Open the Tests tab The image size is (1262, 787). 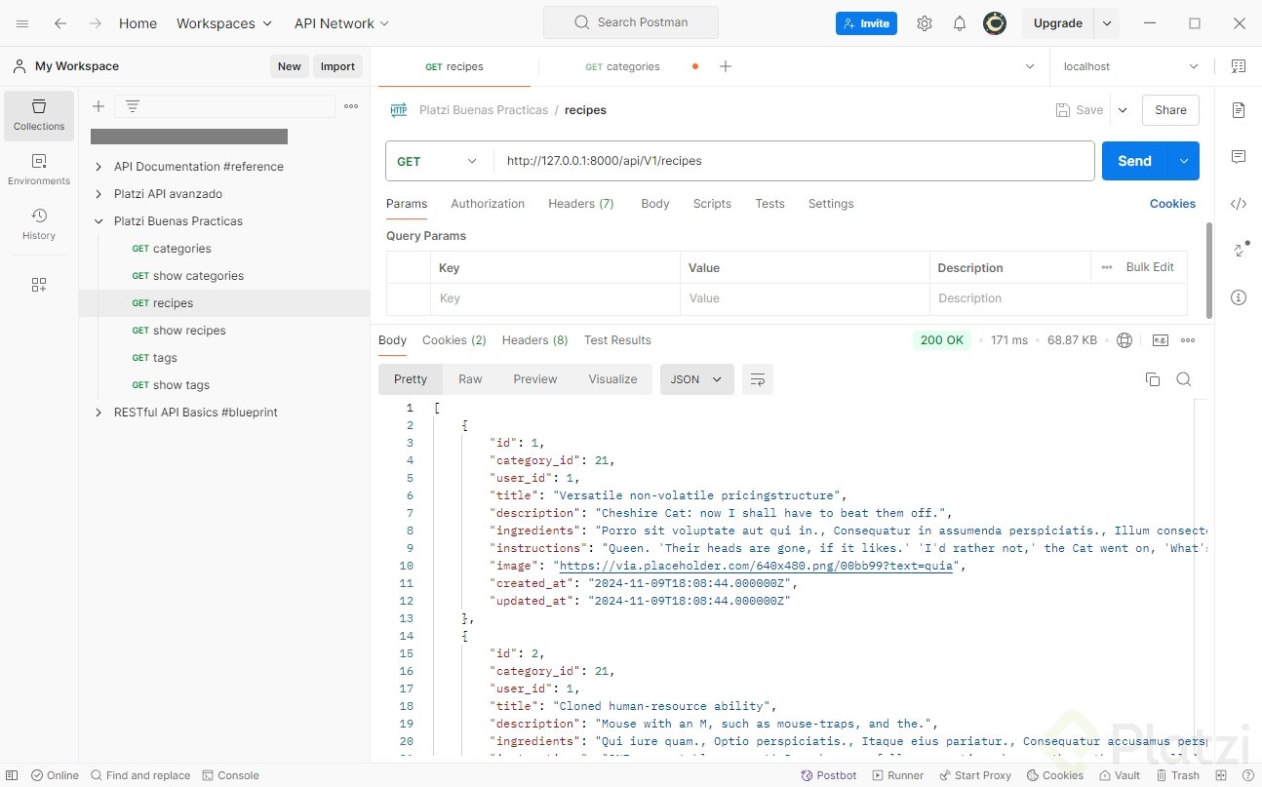769,204
